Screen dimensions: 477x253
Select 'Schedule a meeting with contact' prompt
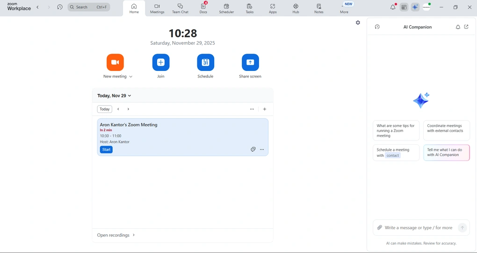(x=396, y=153)
